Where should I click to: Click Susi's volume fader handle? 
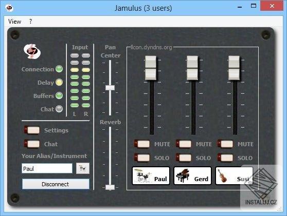(234, 68)
